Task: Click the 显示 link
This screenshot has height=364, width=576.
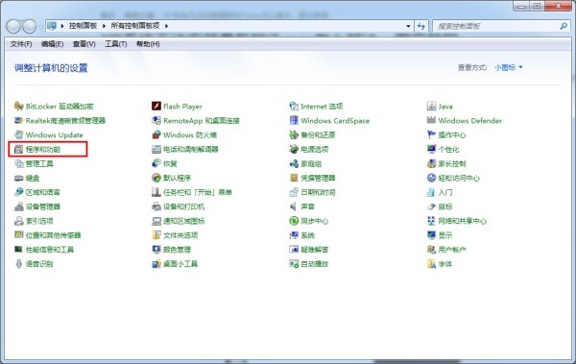Action: click(445, 235)
